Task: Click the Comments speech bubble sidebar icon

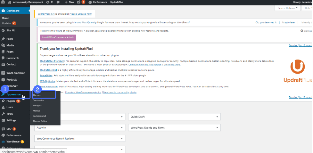Action: click(x=3, y=58)
